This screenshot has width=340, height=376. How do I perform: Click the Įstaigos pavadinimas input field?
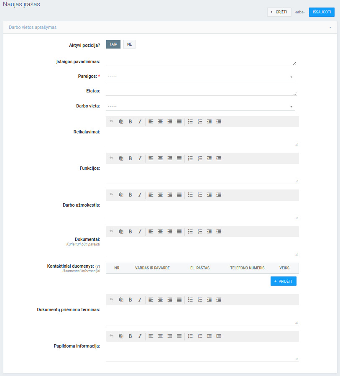click(201, 62)
